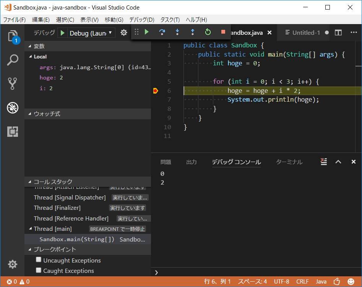This screenshot has height=287, width=362.
Task: Collapse the Thread [main] node
Action: click(30, 229)
